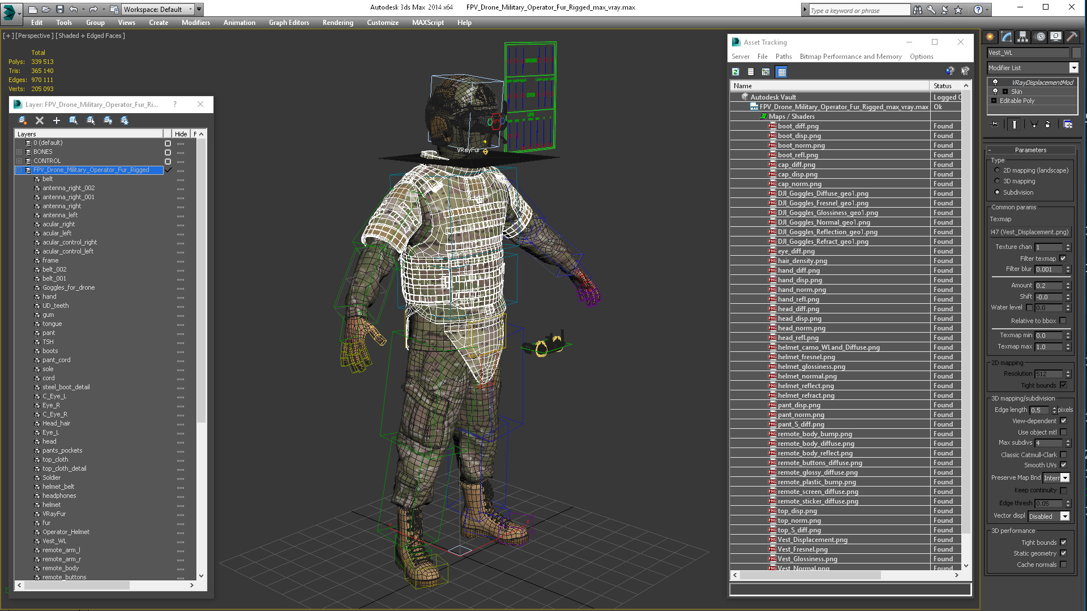
Task: Click Table View icon in Asset Tracking toolbar
Action: point(782,72)
